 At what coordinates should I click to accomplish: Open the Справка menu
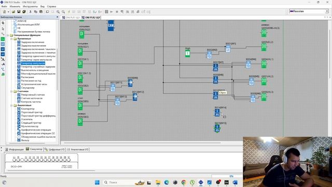click(51, 7)
